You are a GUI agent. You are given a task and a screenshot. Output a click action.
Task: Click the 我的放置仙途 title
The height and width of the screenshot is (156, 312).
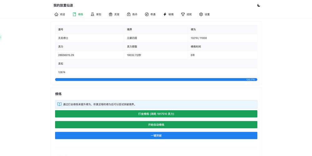tap(63, 5)
